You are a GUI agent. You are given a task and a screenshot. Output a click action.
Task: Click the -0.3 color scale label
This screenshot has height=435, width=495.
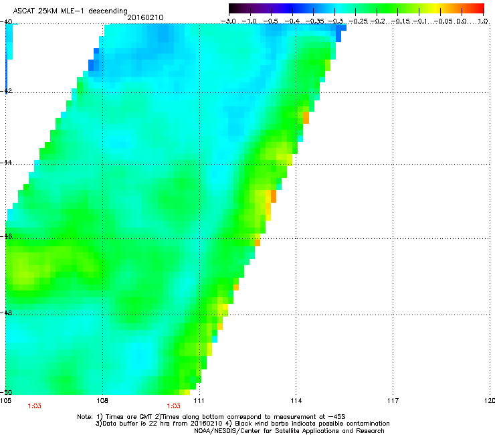tap(335, 21)
